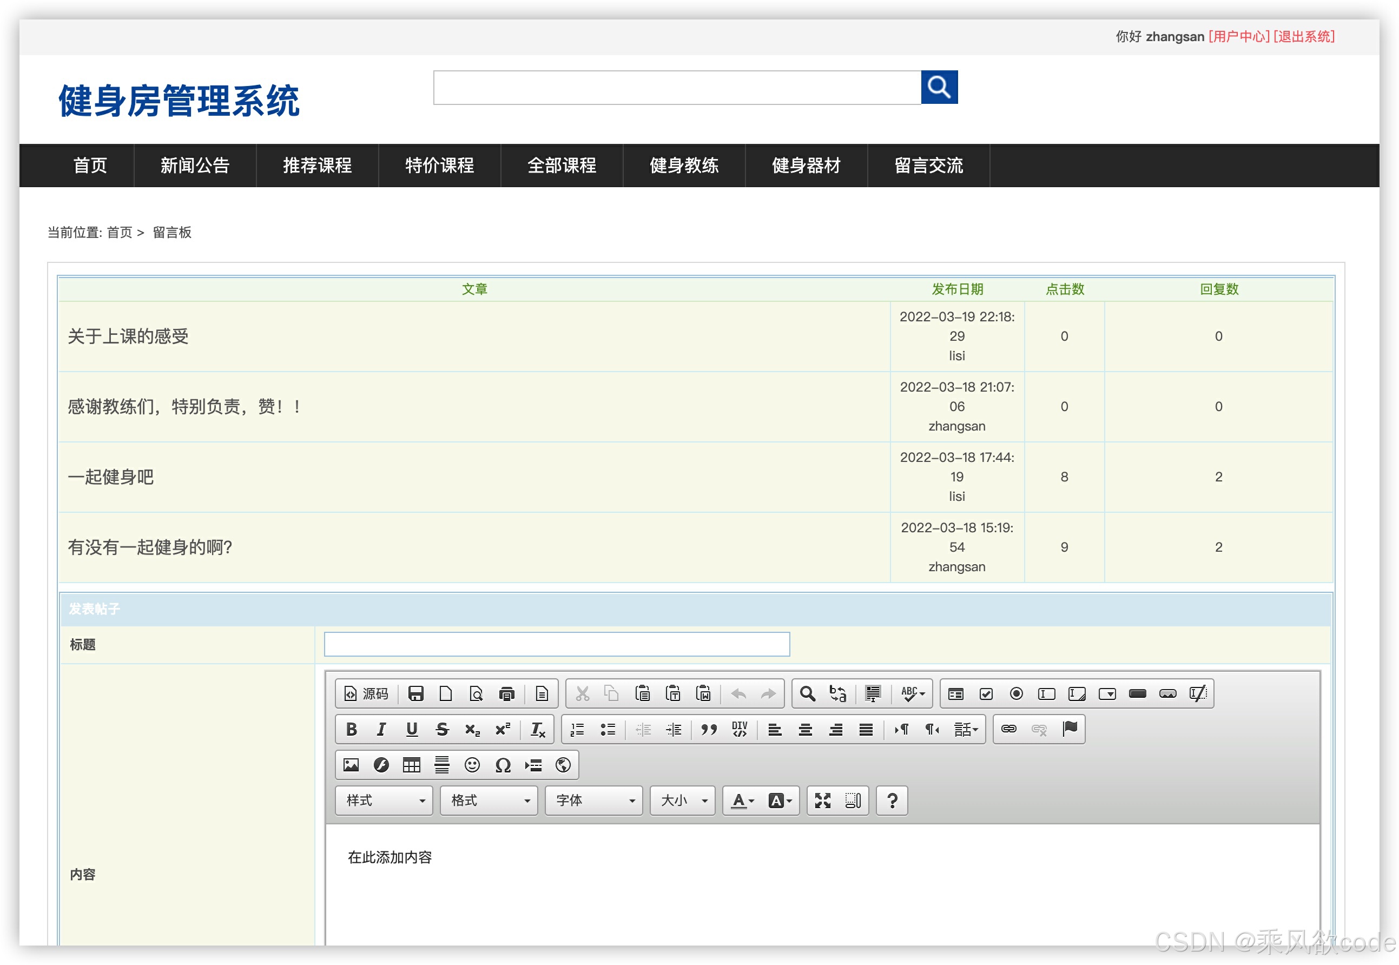Open post titled 一起健身吧
Screen dimensions: 1399x965
(x=111, y=477)
